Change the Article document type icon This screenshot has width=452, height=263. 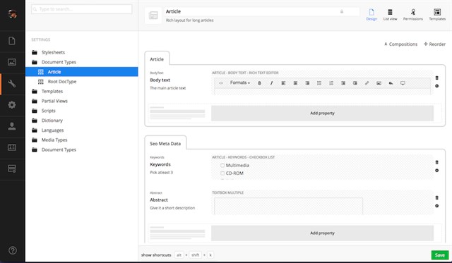pos(153,16)
